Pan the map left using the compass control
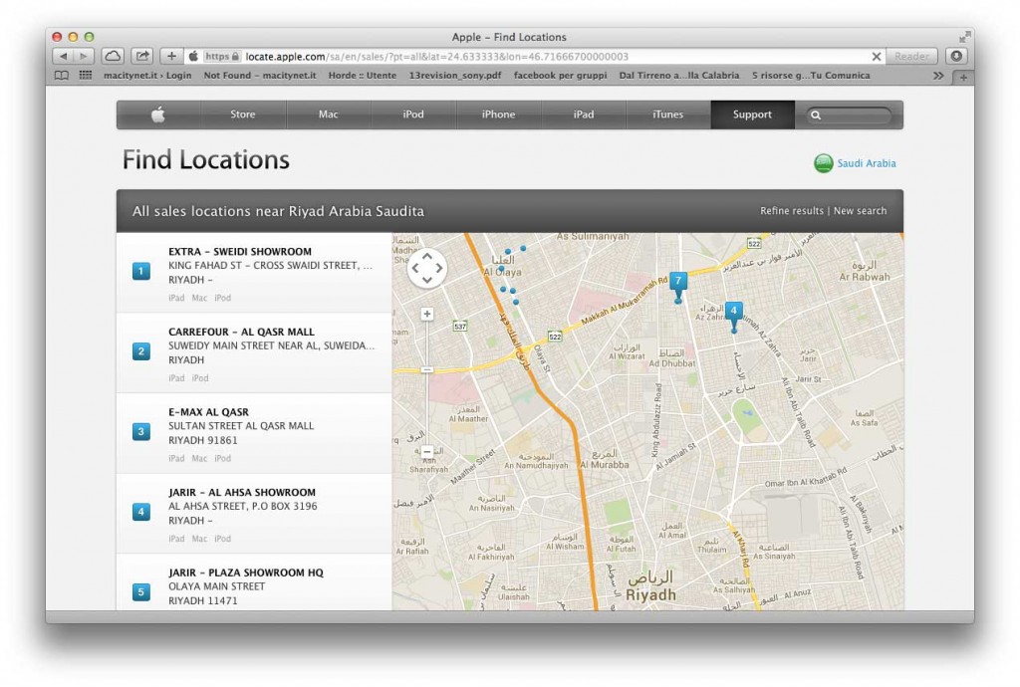Viewport: 1020px width, 687px height. pos(413,268)
